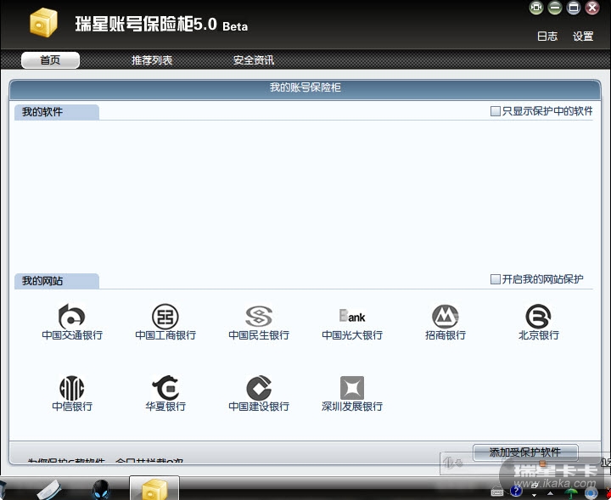611x500 pixels.
Task: Open the 中信银行 icon
Action: tap(71, 388)
